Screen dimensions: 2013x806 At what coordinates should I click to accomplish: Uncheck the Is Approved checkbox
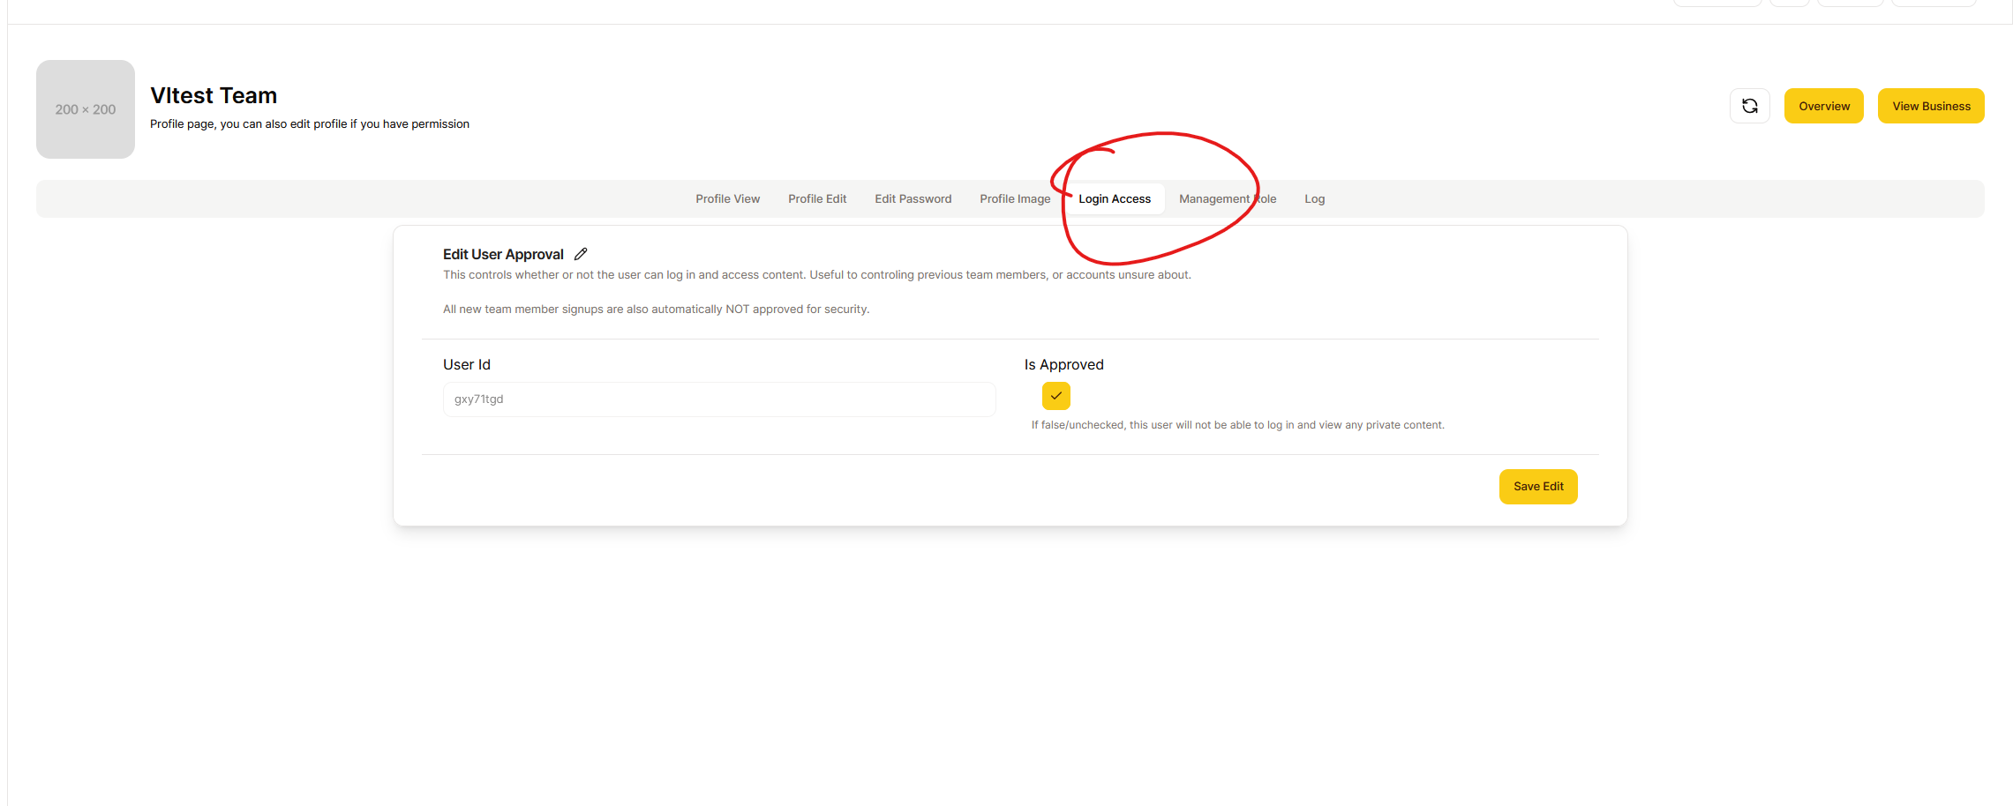point(1055,396)
